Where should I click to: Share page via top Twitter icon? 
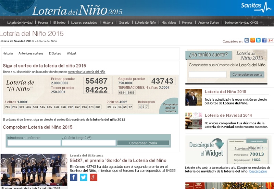tap(258, 40)
